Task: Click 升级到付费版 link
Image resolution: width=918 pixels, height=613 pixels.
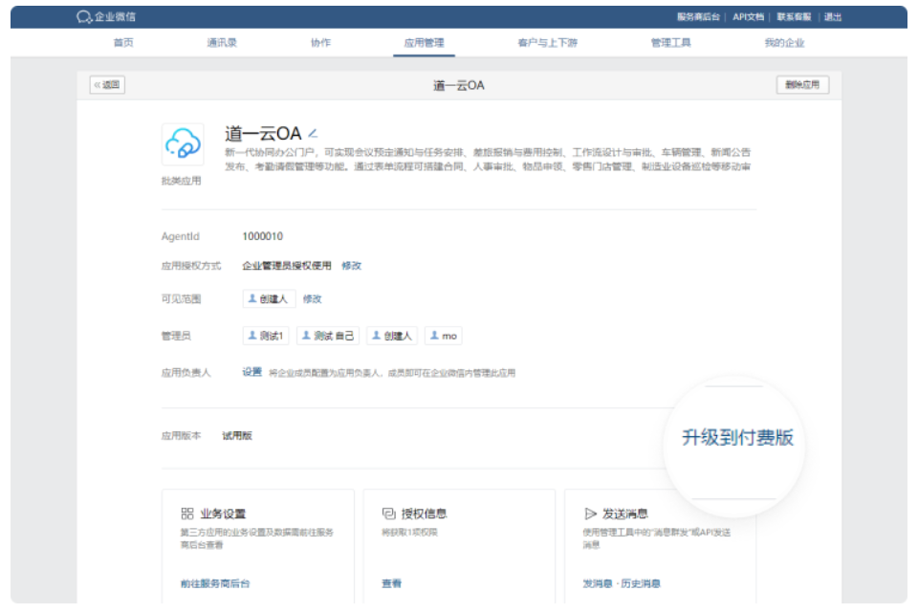Action: pos(737,437)
